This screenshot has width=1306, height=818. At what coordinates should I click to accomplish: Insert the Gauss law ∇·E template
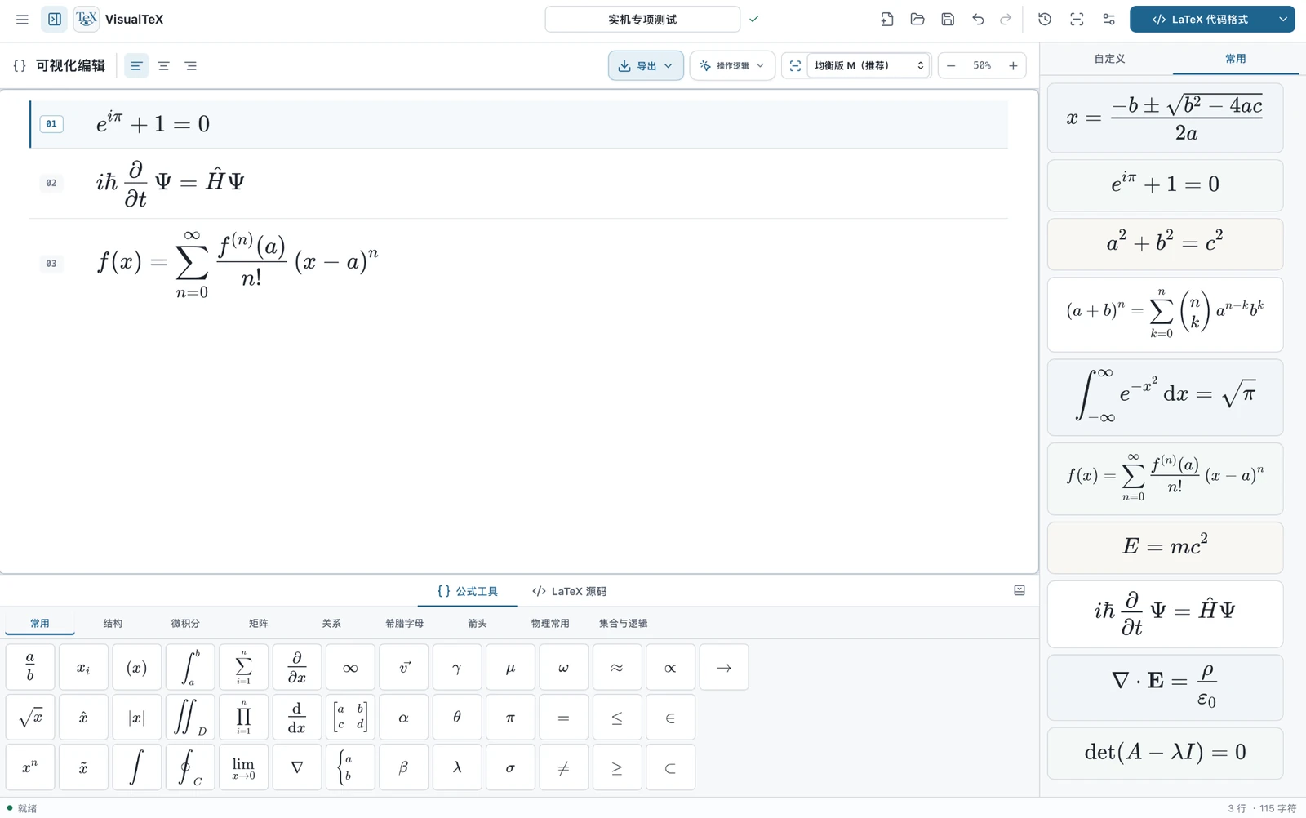(1165, 687)
